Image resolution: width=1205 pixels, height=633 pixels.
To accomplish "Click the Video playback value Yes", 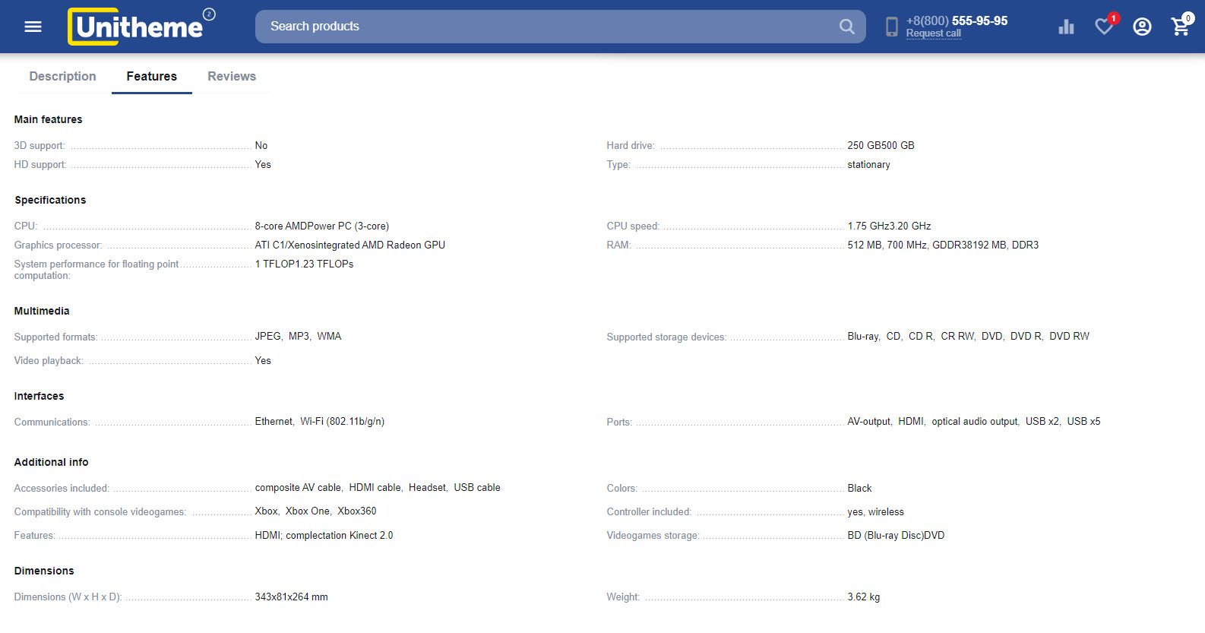I will [263, 360].
